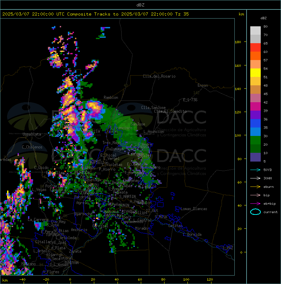Click the eb+bip magenta arrow legend icon

(x=255, y=204)
